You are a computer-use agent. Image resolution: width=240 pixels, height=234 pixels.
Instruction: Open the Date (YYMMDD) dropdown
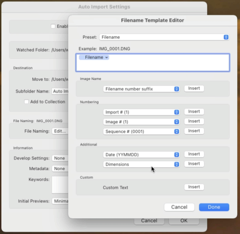(x=141, y=155)
